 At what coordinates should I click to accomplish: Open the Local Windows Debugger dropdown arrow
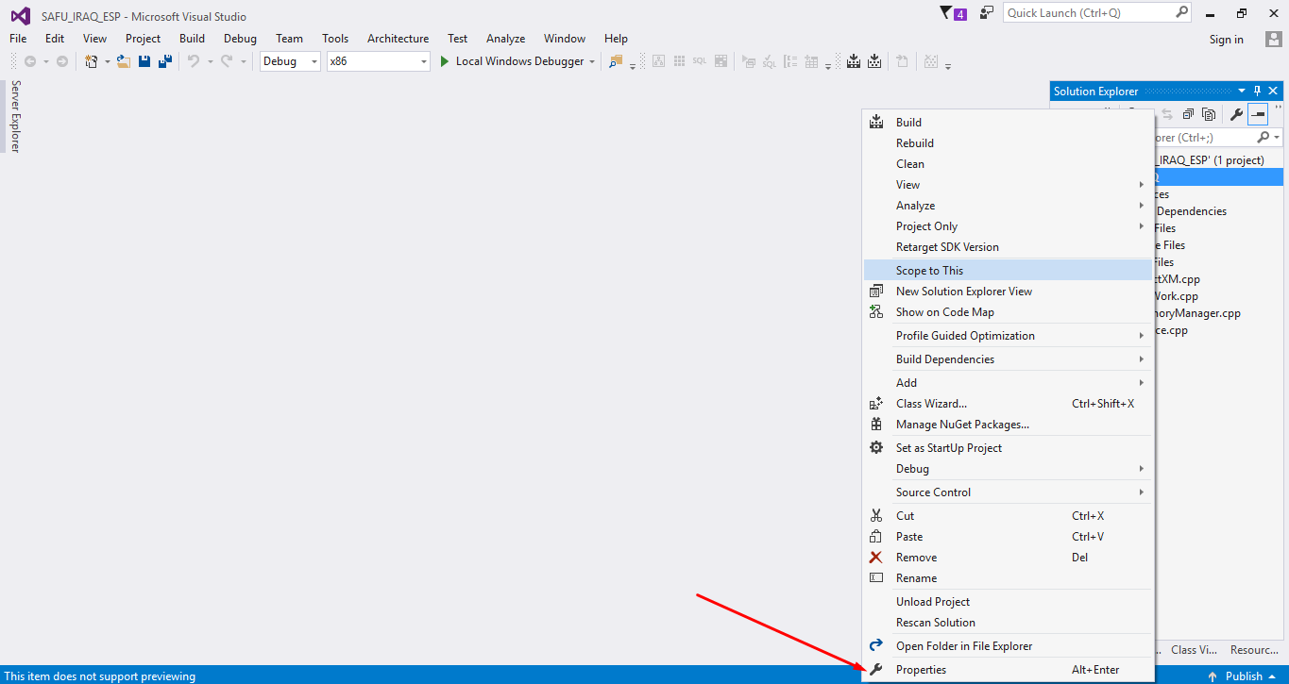pyautogui.click(x=592, y=61)
